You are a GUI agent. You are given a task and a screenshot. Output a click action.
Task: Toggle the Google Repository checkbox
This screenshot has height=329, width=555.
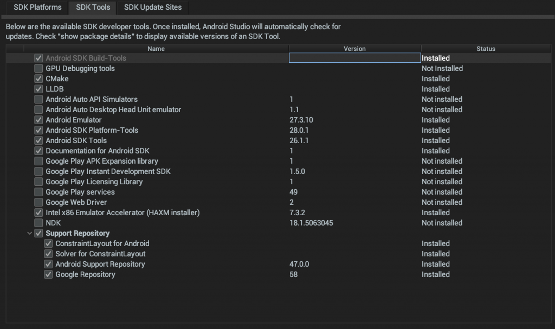coord(48,274)
